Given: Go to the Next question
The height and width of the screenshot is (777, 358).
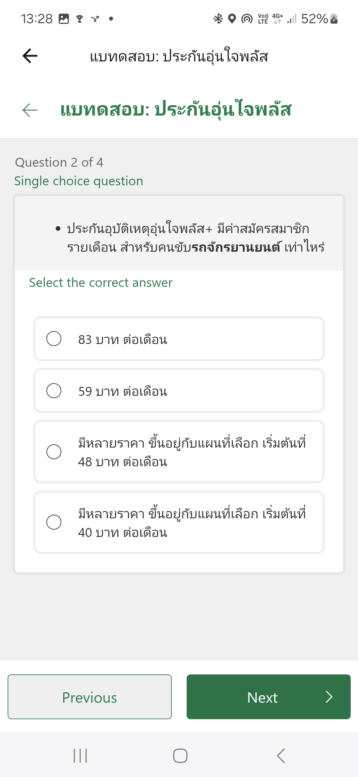Looking at the screenshot, I should (x=268, y=697).
